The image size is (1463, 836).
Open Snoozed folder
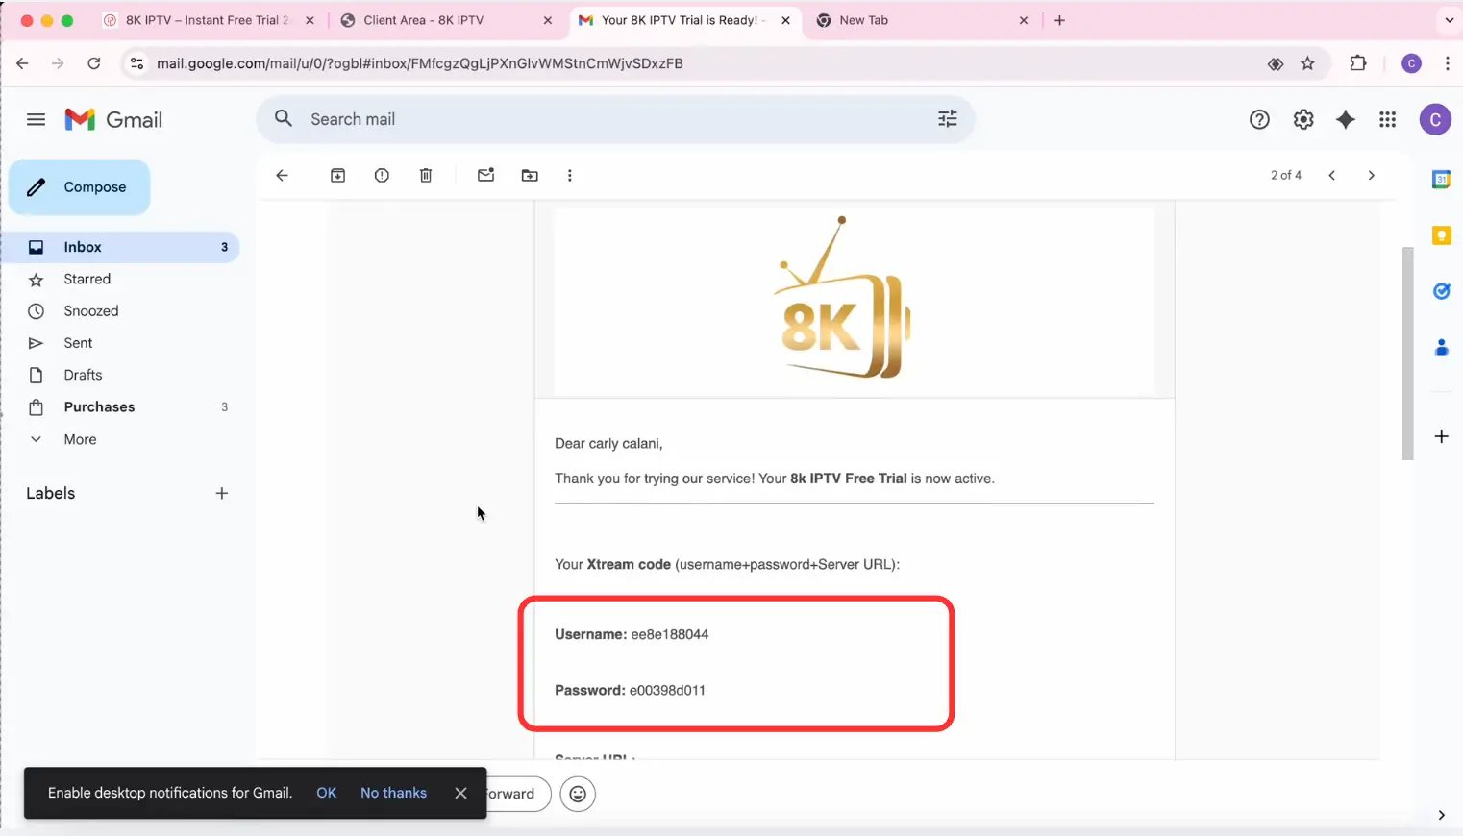click(119, 311)
